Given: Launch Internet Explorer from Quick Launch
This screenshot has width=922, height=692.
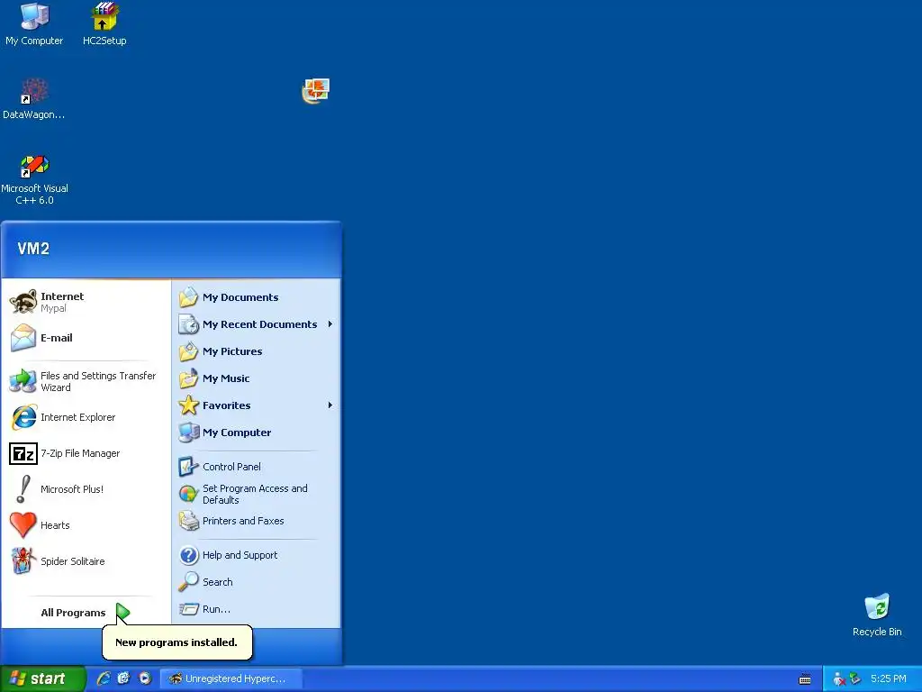Looking at the screenshot, I should (104, 678).
